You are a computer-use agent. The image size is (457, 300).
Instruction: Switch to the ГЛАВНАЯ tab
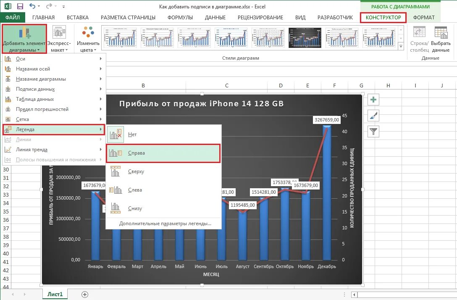(x=43, y=18)
